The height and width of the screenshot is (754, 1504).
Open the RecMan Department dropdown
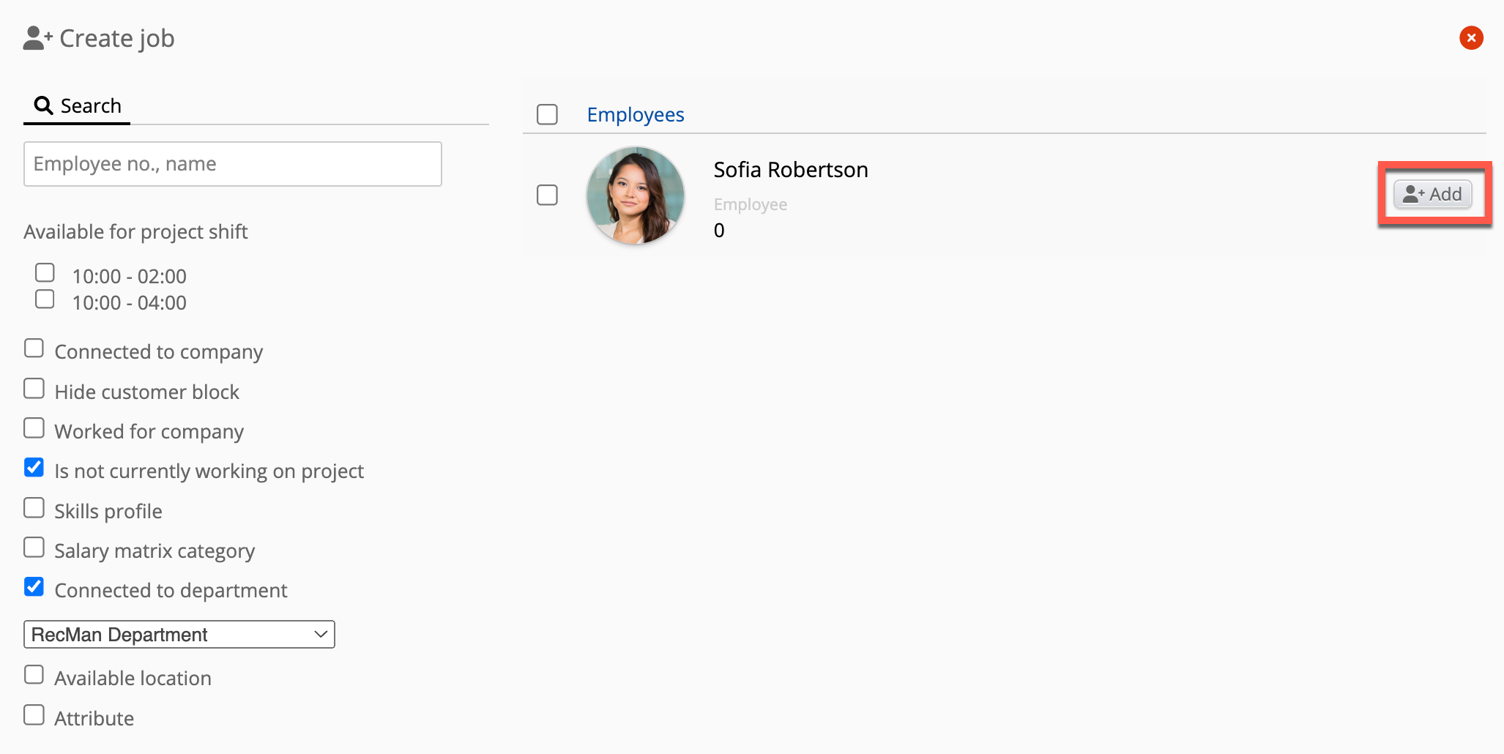coord(179,635)
